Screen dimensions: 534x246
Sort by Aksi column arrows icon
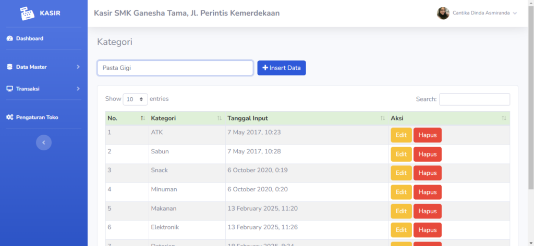504,118
